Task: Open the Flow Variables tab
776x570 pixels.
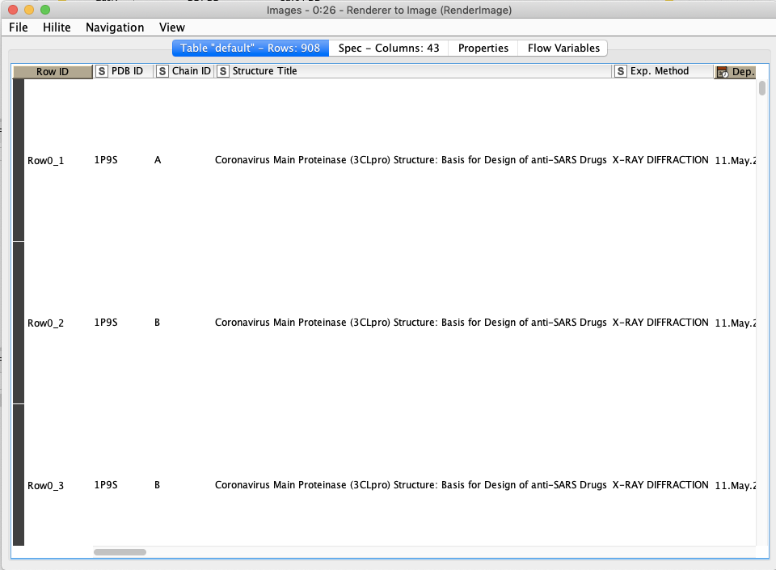Action: click(563, 48)
